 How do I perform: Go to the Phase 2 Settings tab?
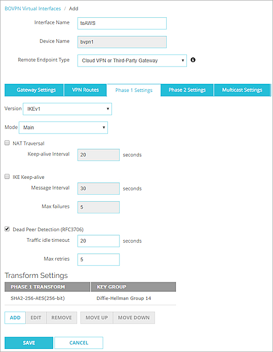[187, 90]
